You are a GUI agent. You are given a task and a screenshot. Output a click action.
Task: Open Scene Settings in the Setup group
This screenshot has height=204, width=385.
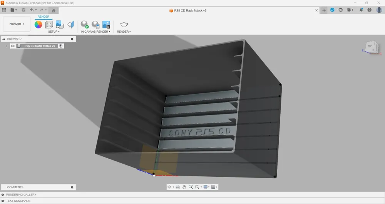pyautogui.click(x=49, y=25)
